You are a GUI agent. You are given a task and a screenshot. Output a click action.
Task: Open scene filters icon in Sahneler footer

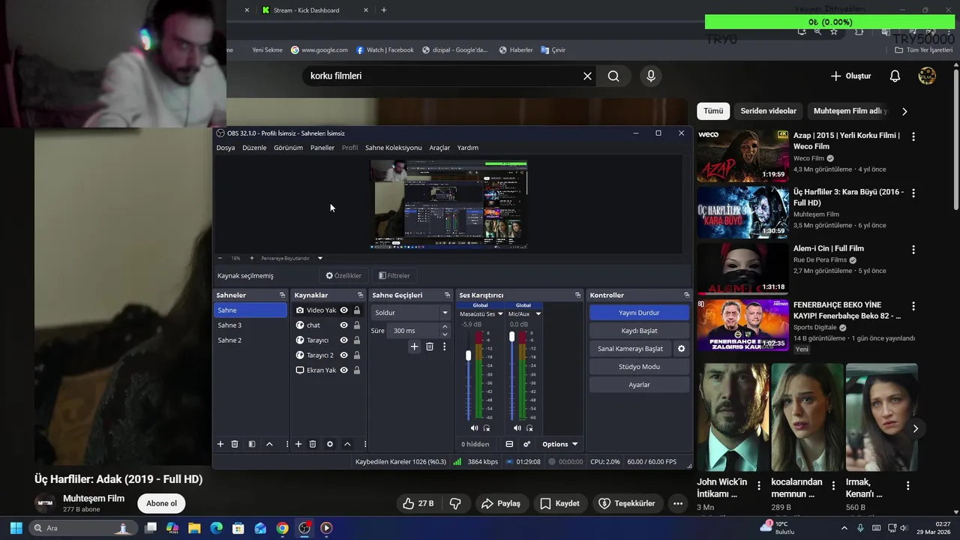pos(252,444)
